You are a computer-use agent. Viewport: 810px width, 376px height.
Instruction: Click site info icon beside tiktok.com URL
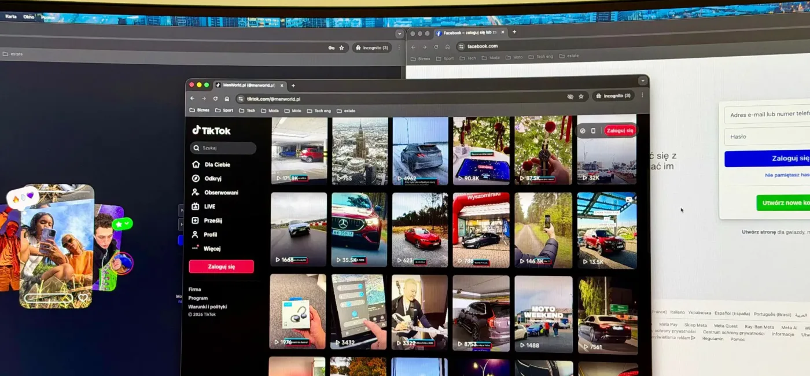(x=241, y=99)
